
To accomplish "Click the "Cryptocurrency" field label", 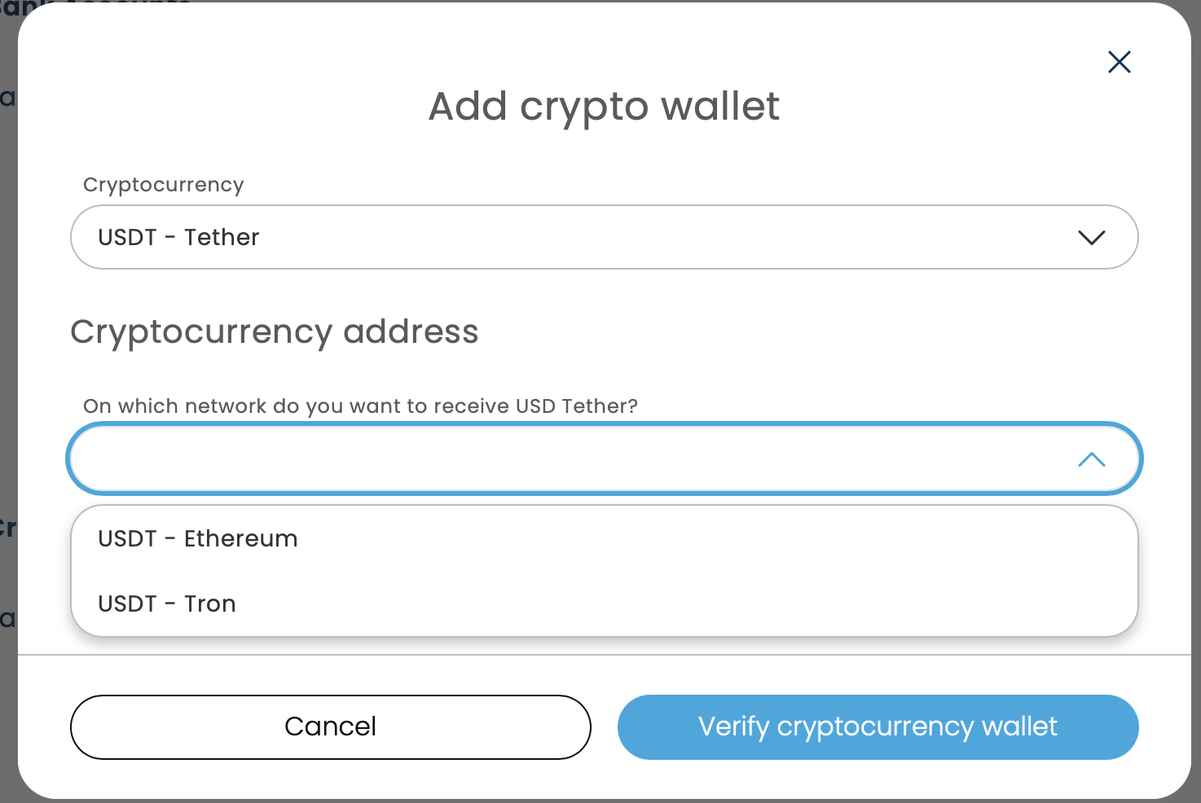I will [x=163, y=185].
